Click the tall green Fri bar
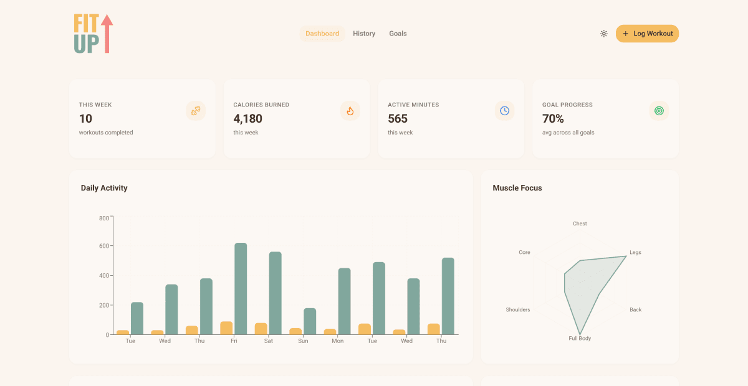748x386 pixels. coord(241,289)
